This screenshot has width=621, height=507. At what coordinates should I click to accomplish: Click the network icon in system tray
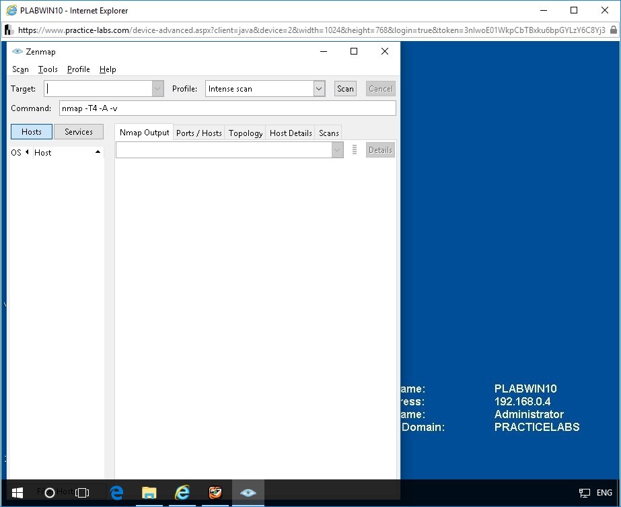[584, 493]
